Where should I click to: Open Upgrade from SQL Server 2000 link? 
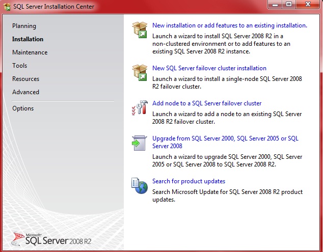coord(225,142)
